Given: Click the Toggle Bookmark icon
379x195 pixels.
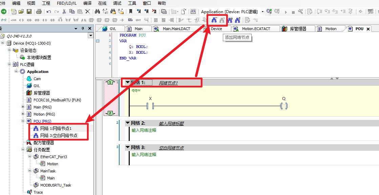Looking at the screenshot, I should pos(130,11).
